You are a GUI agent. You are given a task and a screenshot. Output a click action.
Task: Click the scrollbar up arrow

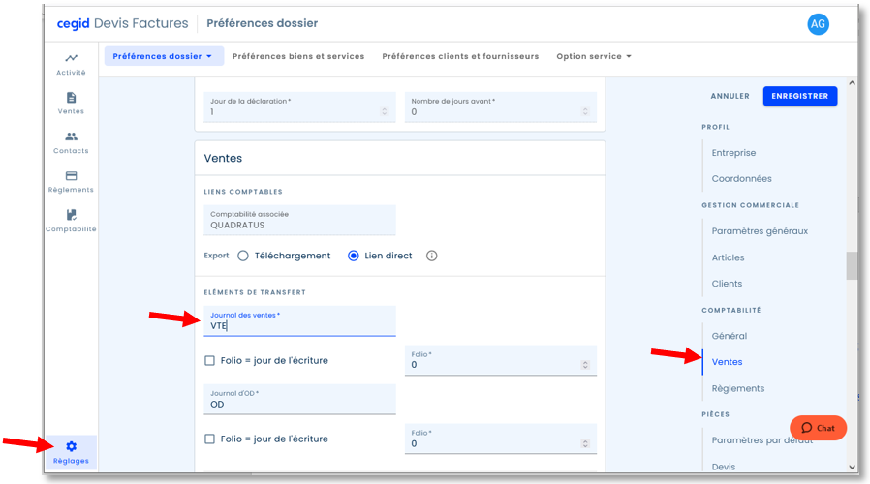pos(853,83)
